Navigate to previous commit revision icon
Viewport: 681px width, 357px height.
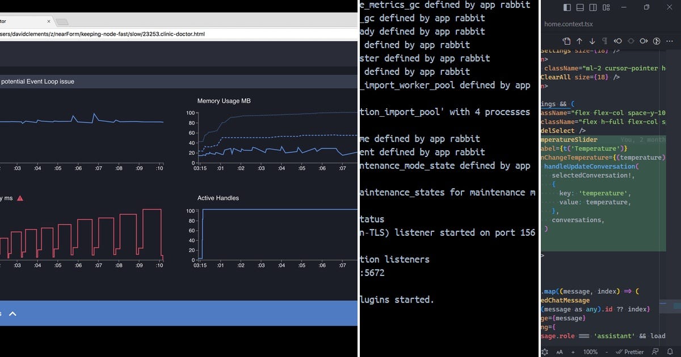pos(617,41)
